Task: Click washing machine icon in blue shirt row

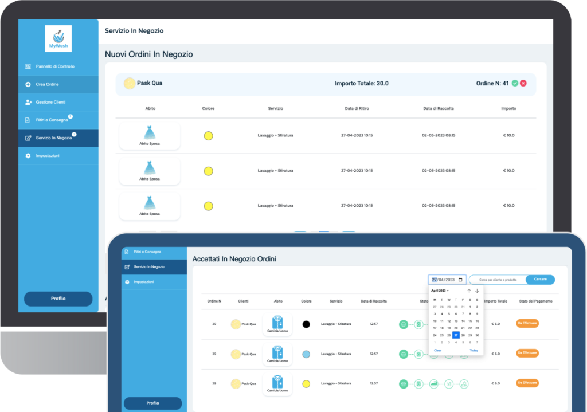Action: click(x=418, y=354)
